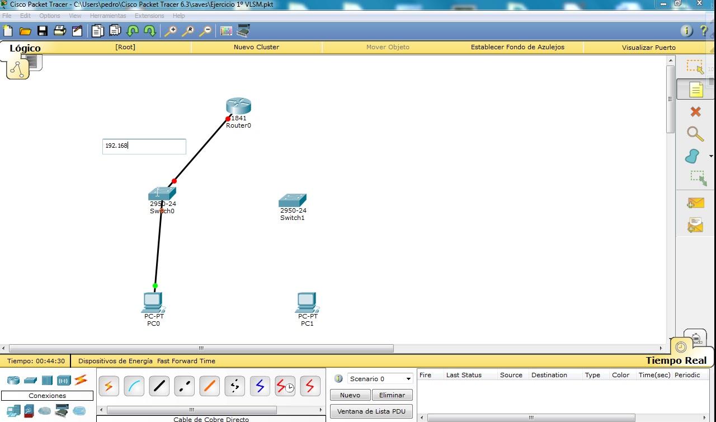Click the Nuevo scenario button
This screenshot has width=716, height=422.
click(350, 395)
